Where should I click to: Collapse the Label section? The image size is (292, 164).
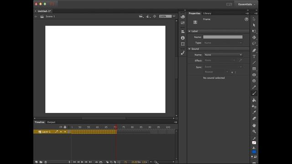pyautogui.click(x=189, y=31)
